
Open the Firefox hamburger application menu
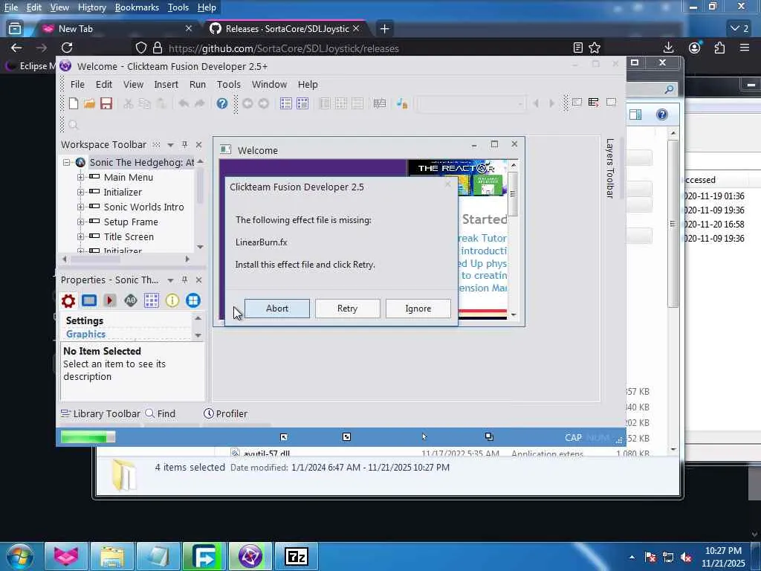[745, 48]
